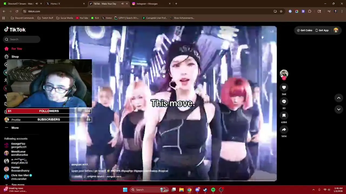346x194 pixels.
Task: Open the For You feed
Action: coord(16,49)
